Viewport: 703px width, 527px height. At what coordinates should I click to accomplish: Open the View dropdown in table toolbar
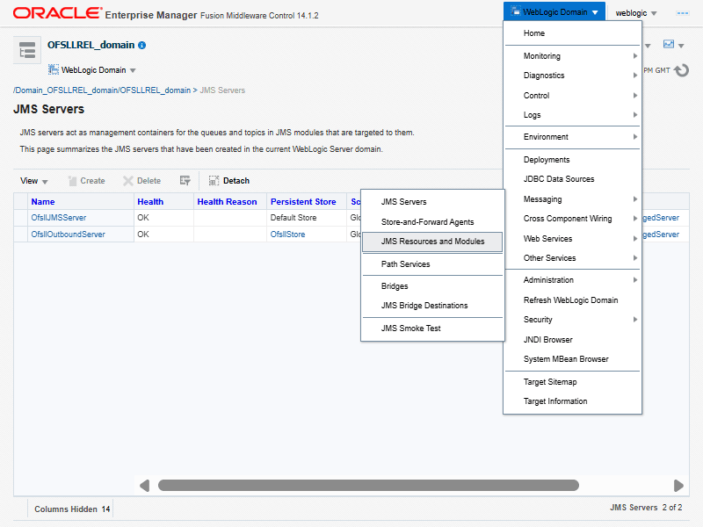tap(33, 181)
